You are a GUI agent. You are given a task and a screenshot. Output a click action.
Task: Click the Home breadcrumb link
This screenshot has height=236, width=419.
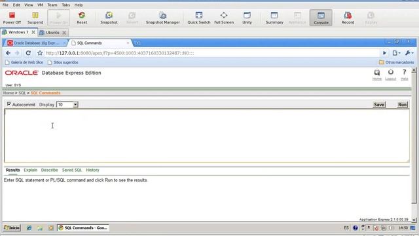(9, 93)
